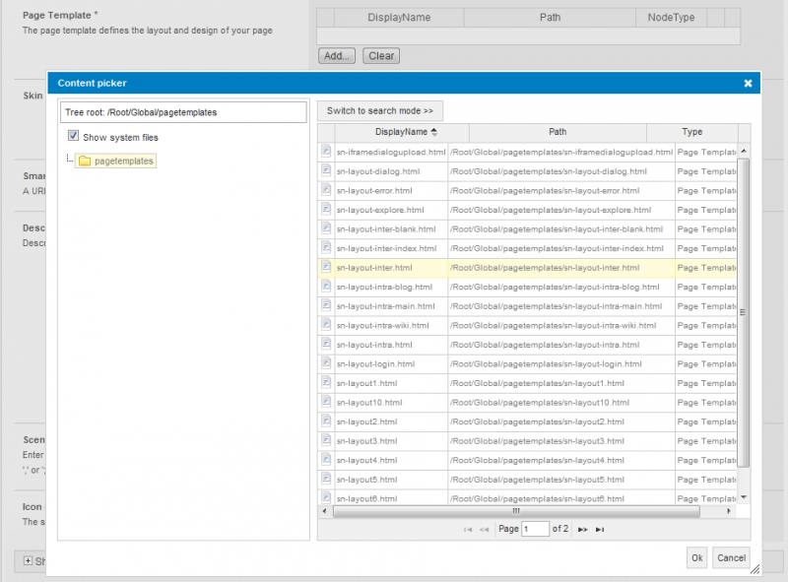Confirm selection with Ok button
The width and height of the screenshot is (788, 582).
pyautogui.click(x=697, y=558)
